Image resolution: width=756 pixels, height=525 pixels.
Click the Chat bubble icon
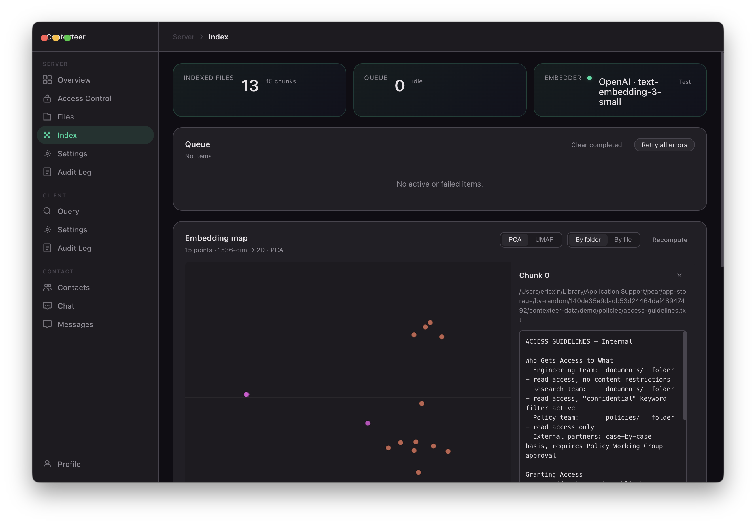47,306
